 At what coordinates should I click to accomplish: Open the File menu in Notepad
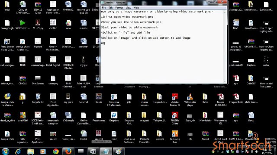[104, 8]
